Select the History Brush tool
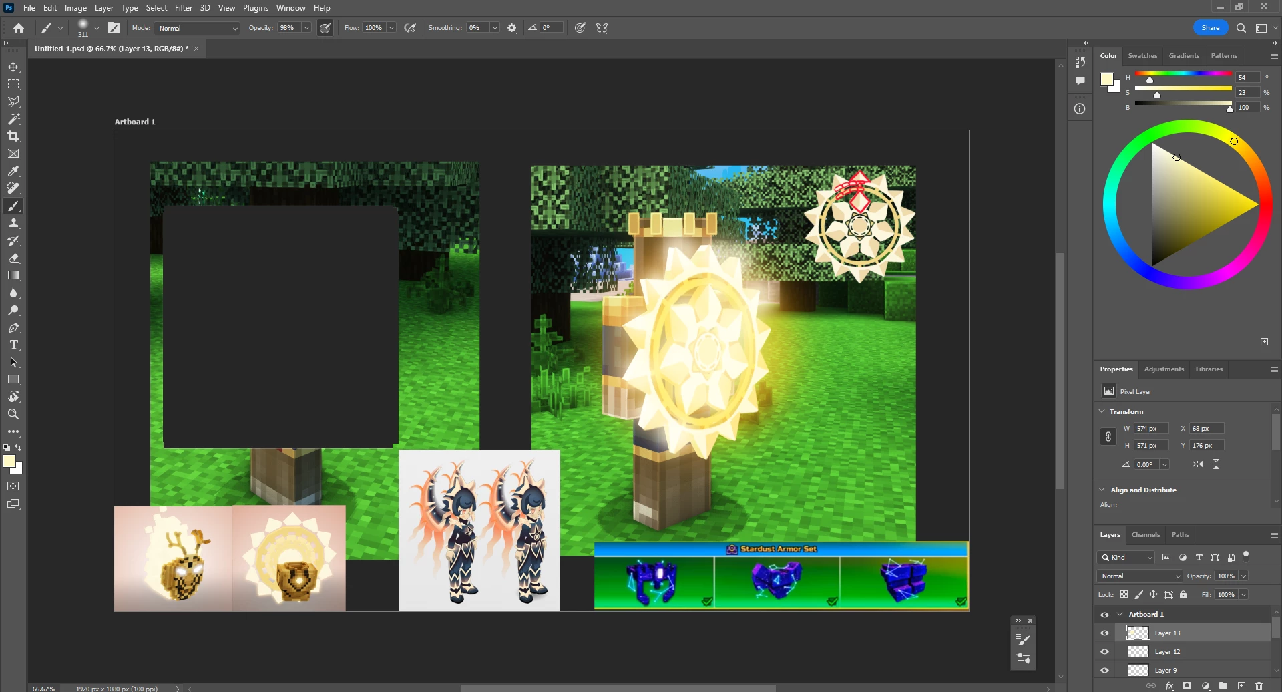 pyautogui.click(x=13, y=241)
